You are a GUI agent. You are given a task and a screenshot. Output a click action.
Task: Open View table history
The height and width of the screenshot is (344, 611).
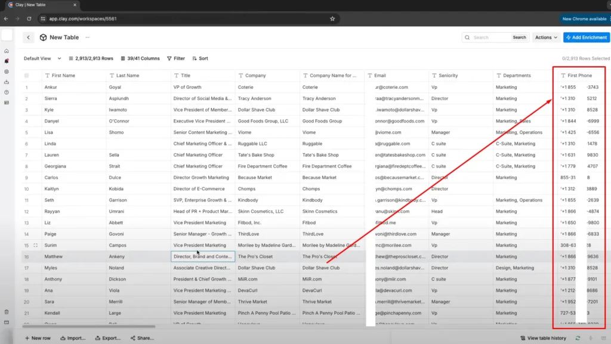(x=543, y=338)
